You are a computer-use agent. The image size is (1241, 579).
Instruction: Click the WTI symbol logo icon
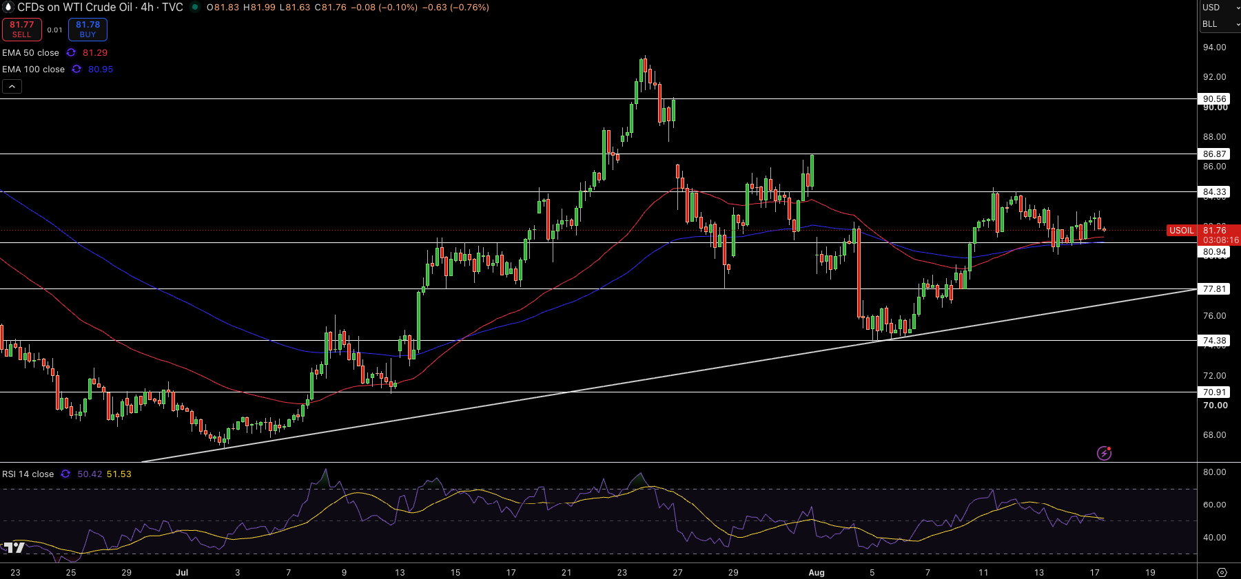8,8
